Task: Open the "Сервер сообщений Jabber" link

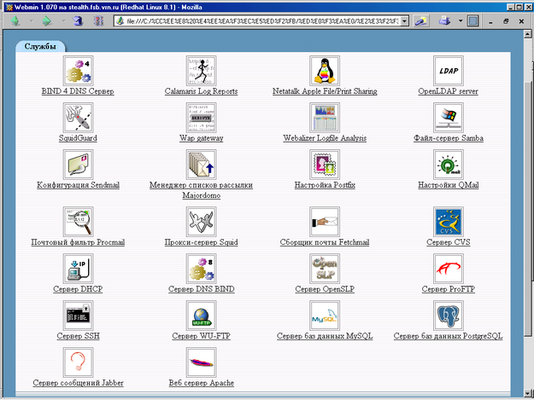Action: click(78, 383)
